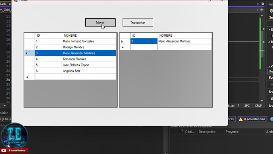Viewport: 273px width, 154px height.
Task: Select Rodrigo Mendez name cell
Action: click(x=89, y=47)
